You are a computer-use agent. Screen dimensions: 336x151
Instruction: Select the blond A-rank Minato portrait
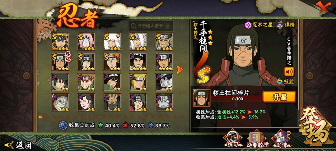tap(138, 82)
